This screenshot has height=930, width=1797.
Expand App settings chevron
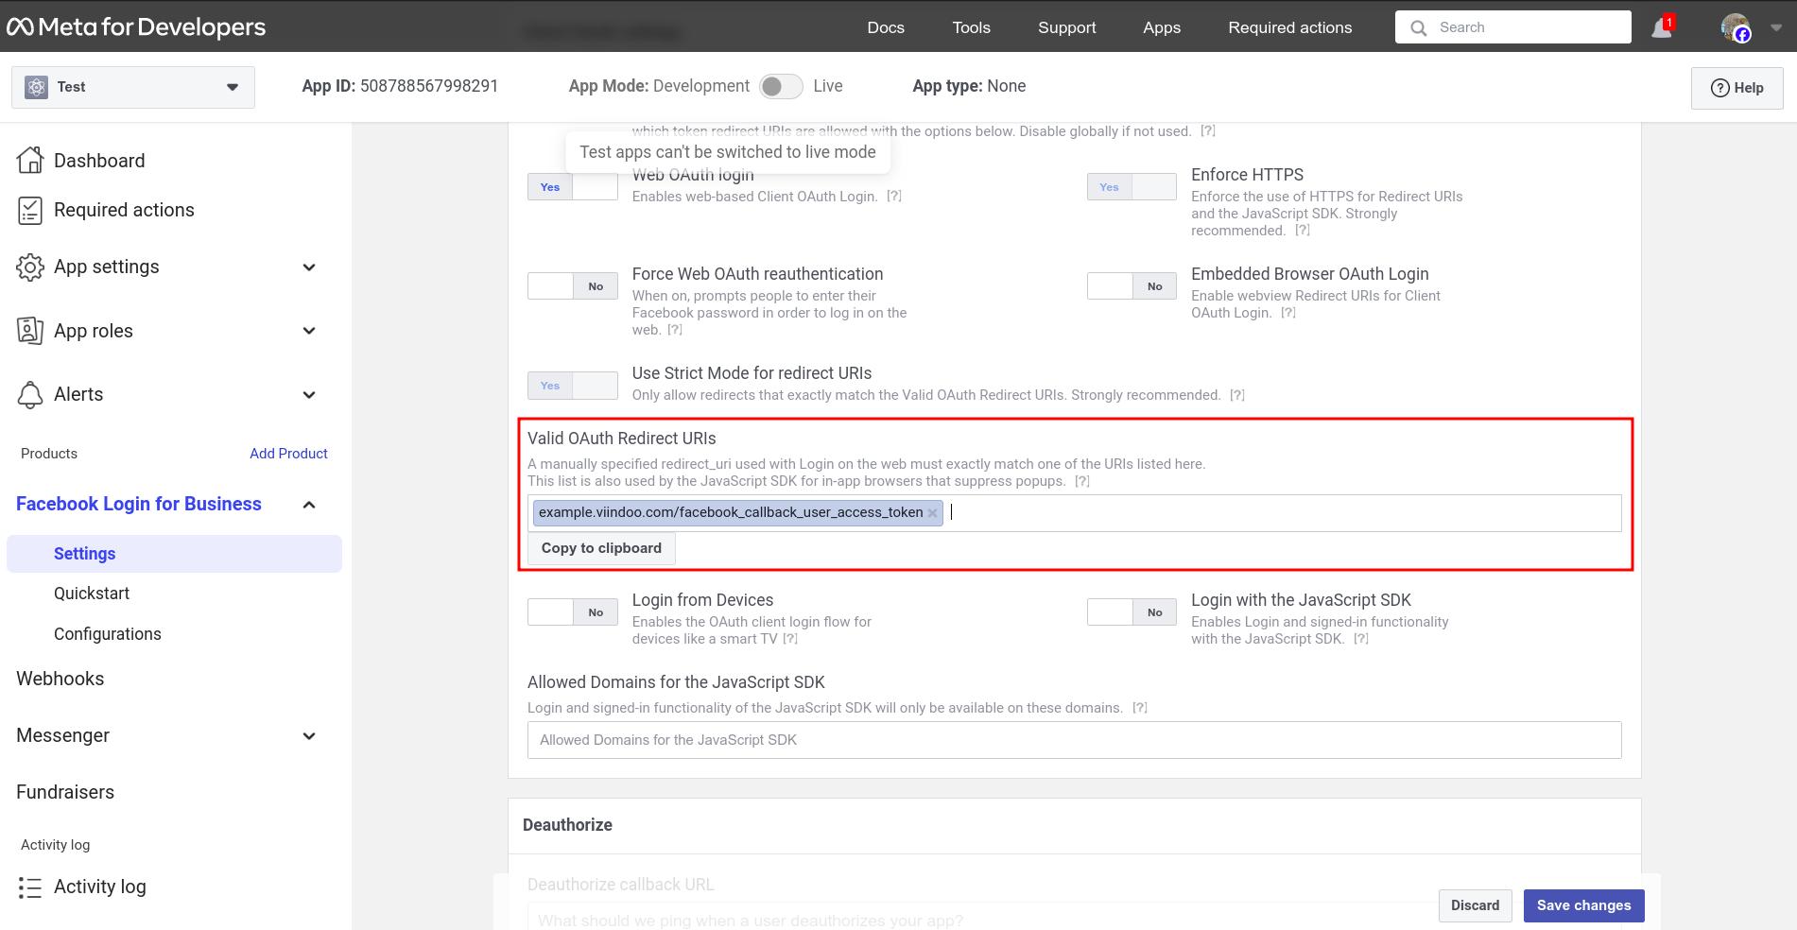click(309, 267)
